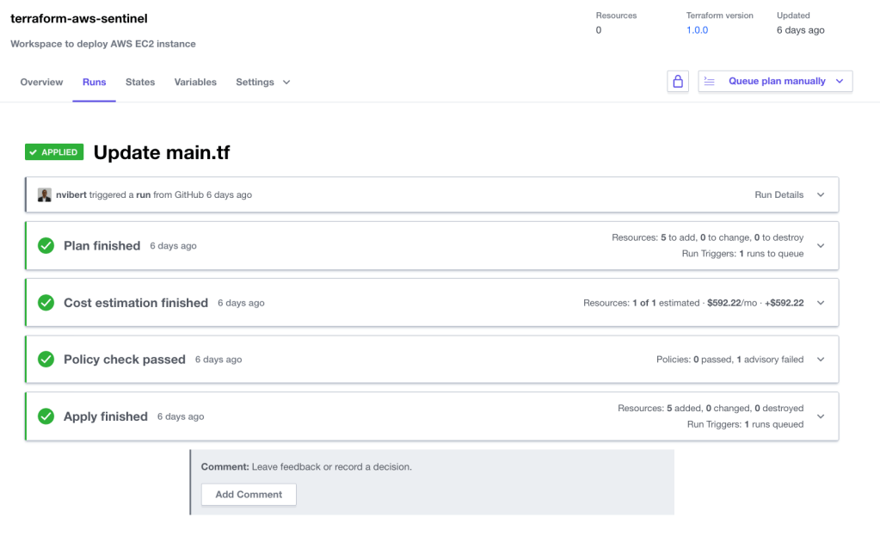Click the green check icon beside Apply finished

click(46, 416)
